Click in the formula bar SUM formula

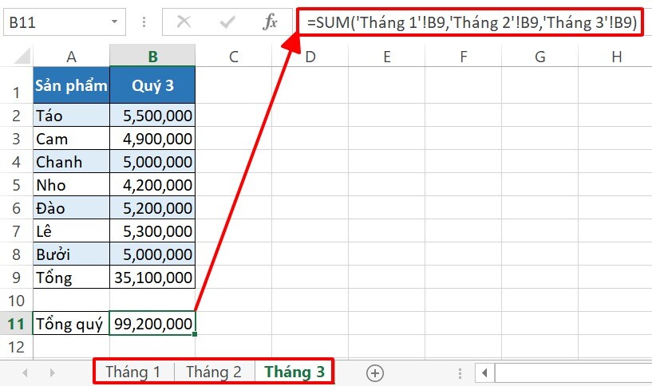pyautogui.click(x=472, y=22)
